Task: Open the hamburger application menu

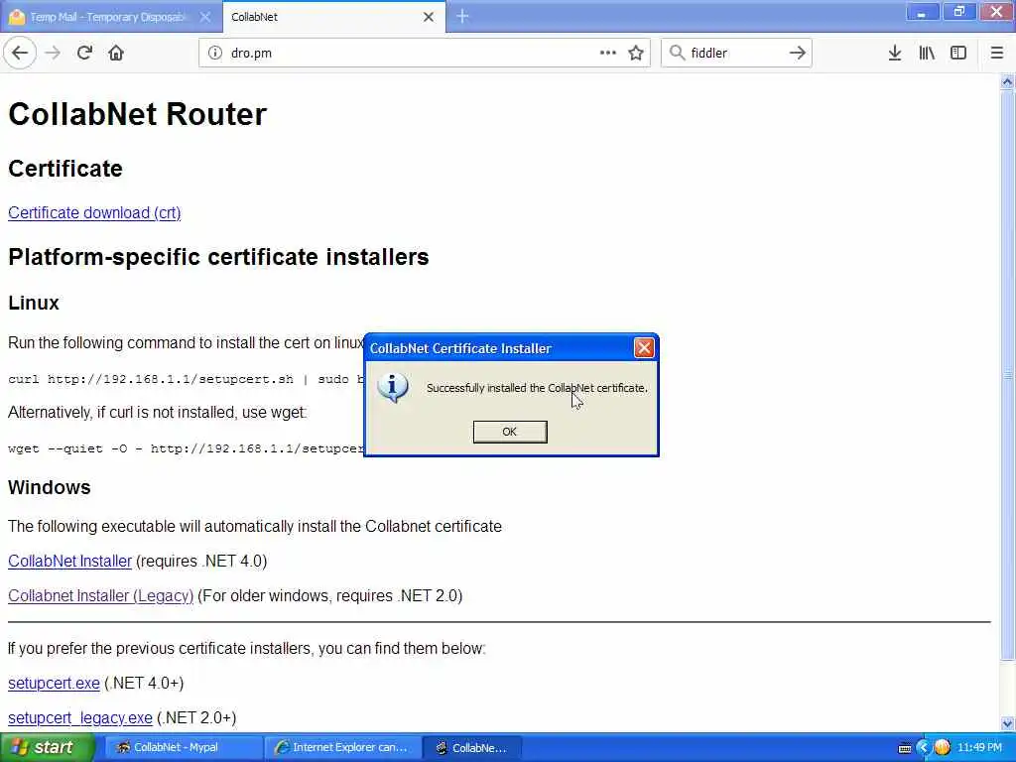Action: point(997,53)
